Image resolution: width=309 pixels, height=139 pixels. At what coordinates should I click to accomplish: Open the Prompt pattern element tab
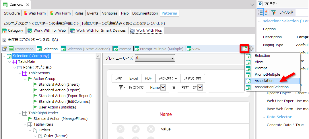122,49
